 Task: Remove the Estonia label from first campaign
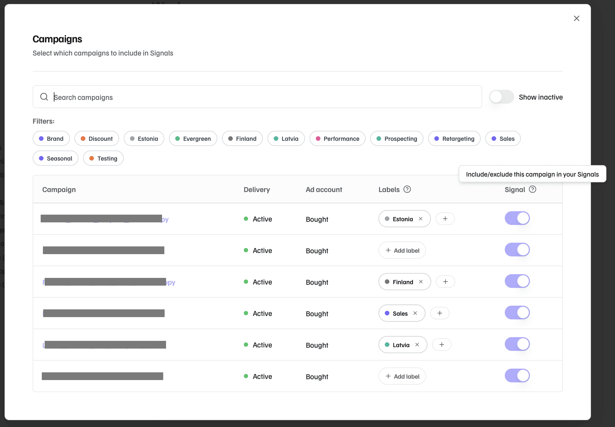421,219
